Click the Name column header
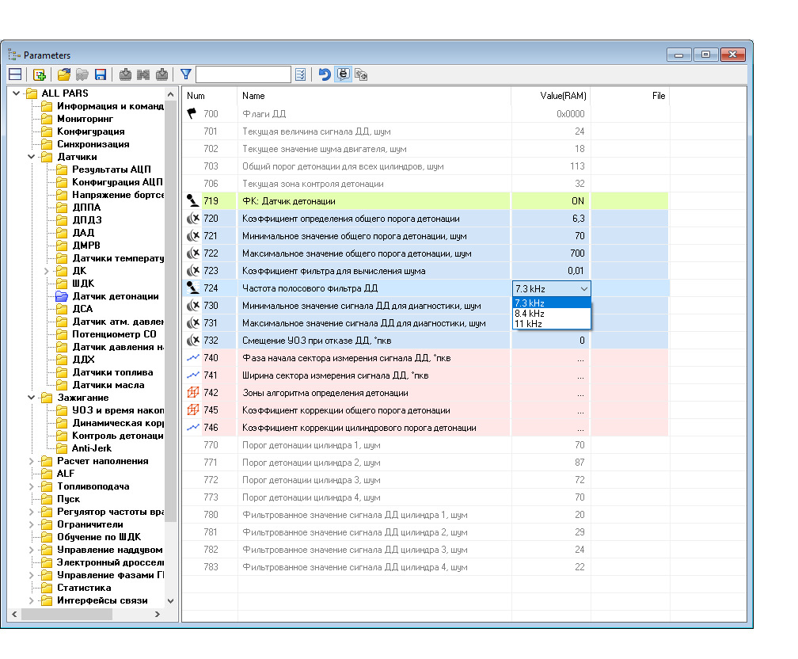 253,96
